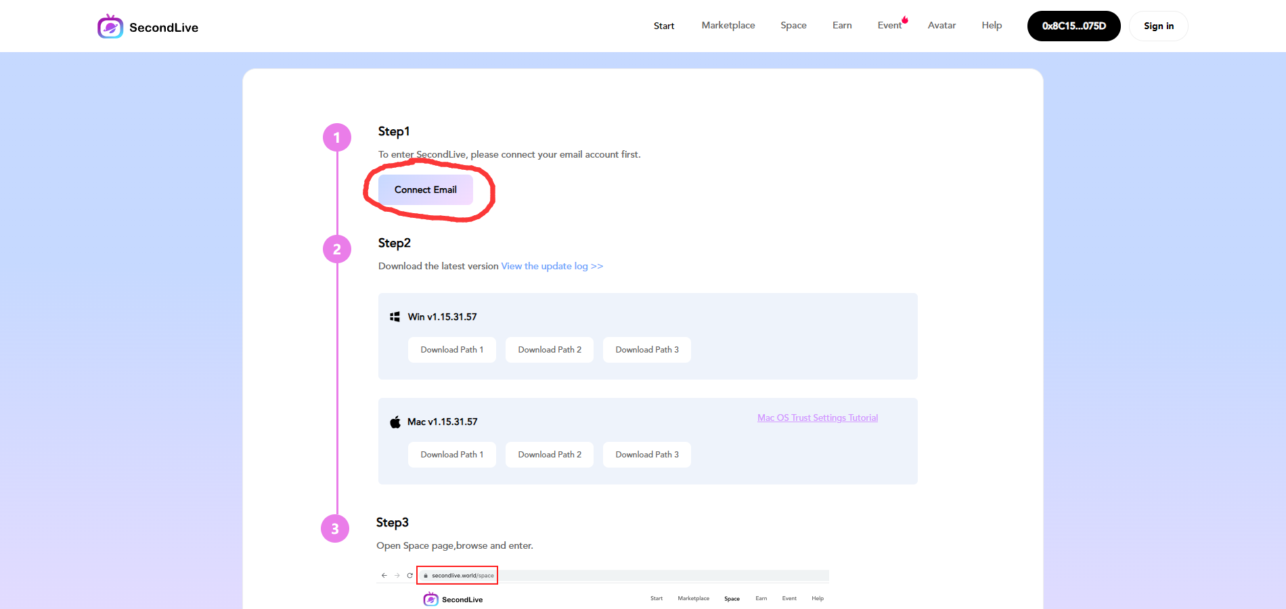
Task: Click the Windows logo icon
Action: coord(395,317)
